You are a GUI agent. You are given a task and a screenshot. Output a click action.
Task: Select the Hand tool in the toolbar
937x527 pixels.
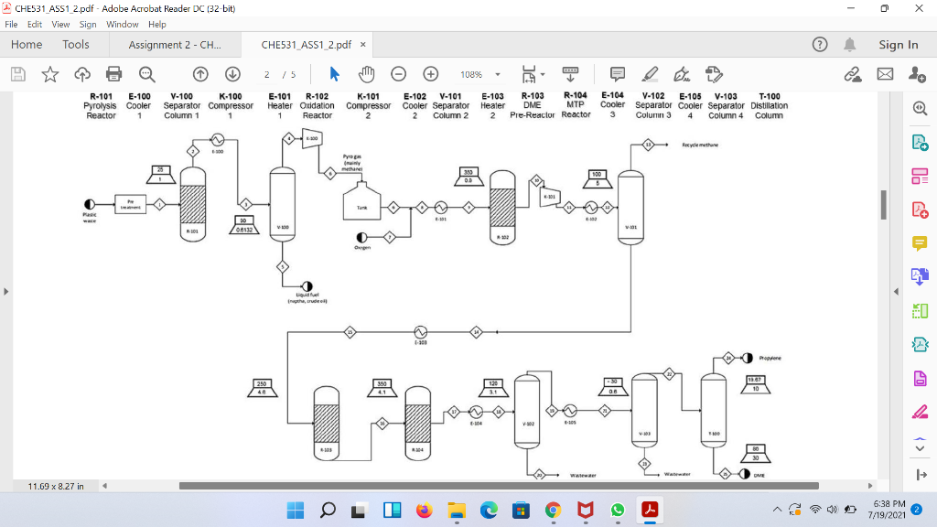(366, 74)
